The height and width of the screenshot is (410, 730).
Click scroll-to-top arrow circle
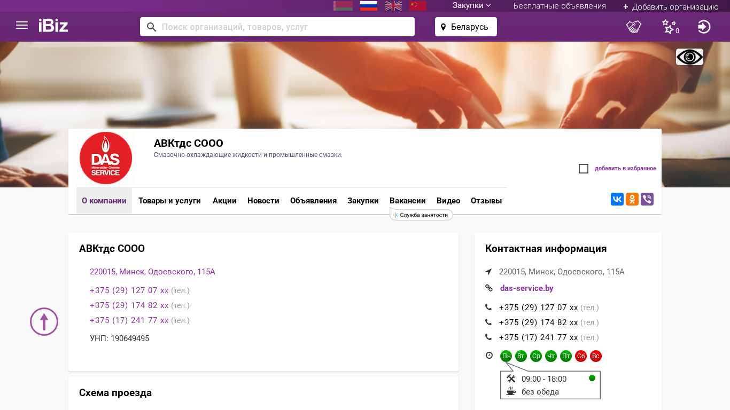pyautogui.click(x=44, y=322)
